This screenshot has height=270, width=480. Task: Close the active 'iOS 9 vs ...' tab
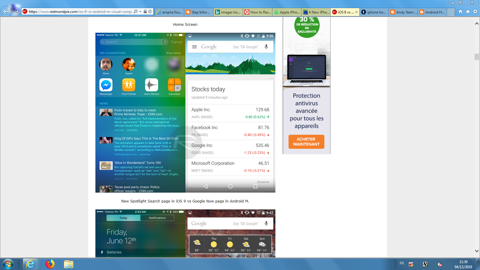click(x=356, y=12)
